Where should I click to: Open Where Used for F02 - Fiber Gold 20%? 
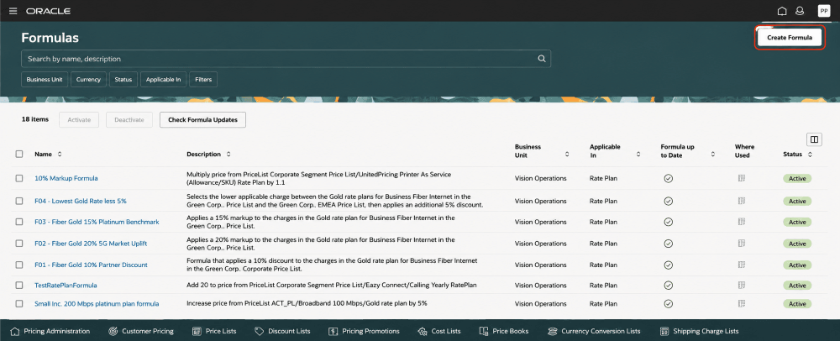(742, 243)
